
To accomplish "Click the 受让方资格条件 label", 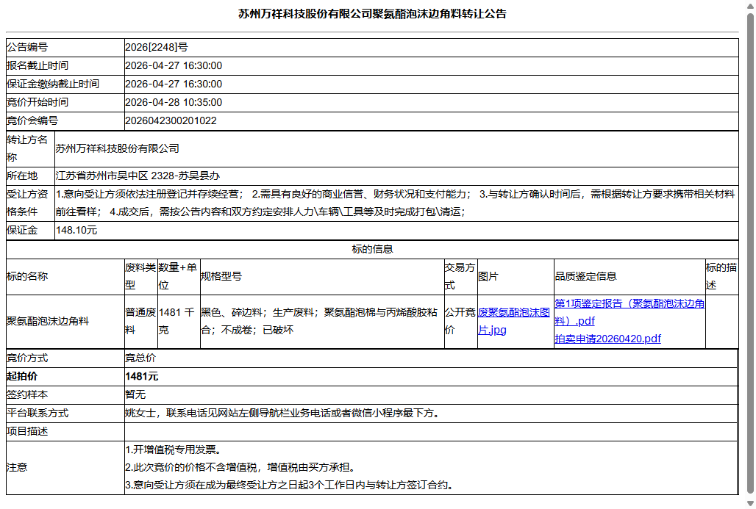I will click(27, 203).
